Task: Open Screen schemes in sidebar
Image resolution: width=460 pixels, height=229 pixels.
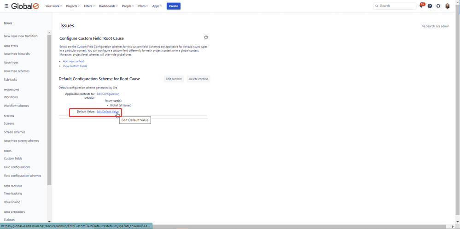Action: [14, 132]
